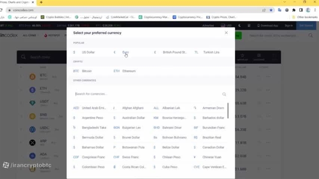Viewport: 319px width, 179px height.
Task: Choose Bosnia-Herzegovina currency
Action: coord(174,118)
